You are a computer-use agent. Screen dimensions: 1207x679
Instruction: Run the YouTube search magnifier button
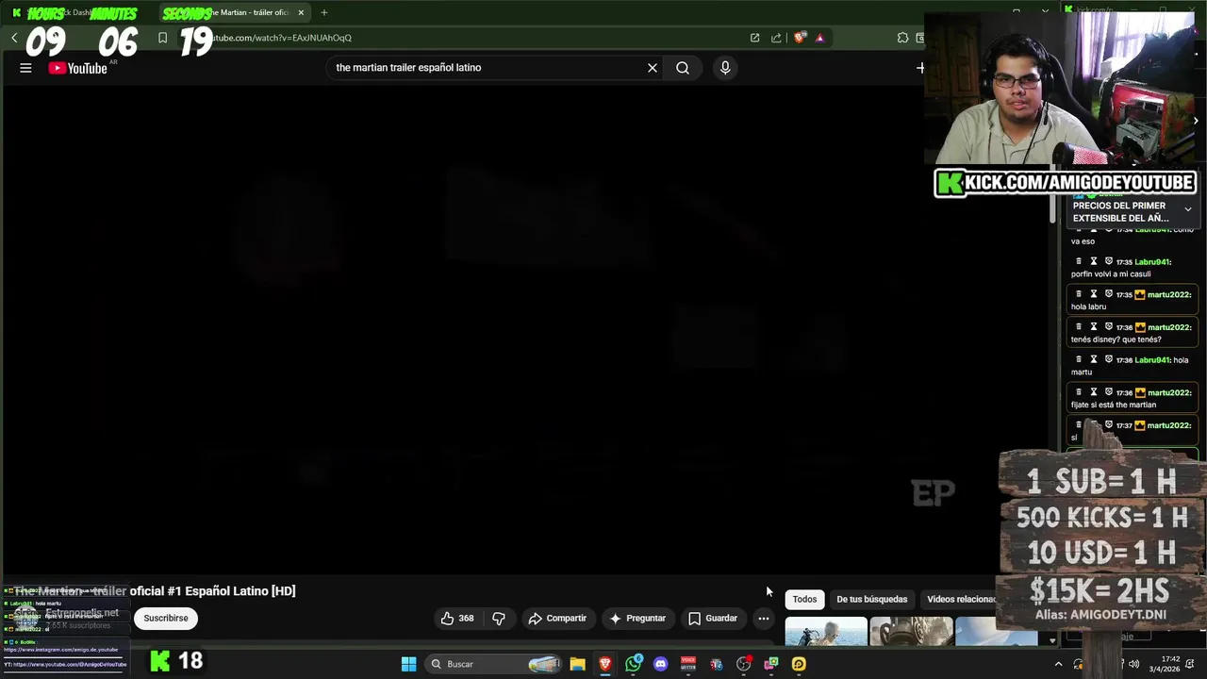[683, 68]
